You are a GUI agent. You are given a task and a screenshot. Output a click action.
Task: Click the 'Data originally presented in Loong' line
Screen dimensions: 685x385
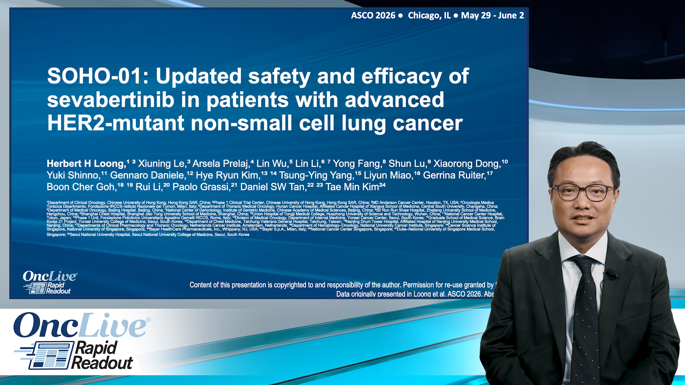coord(415,294)
